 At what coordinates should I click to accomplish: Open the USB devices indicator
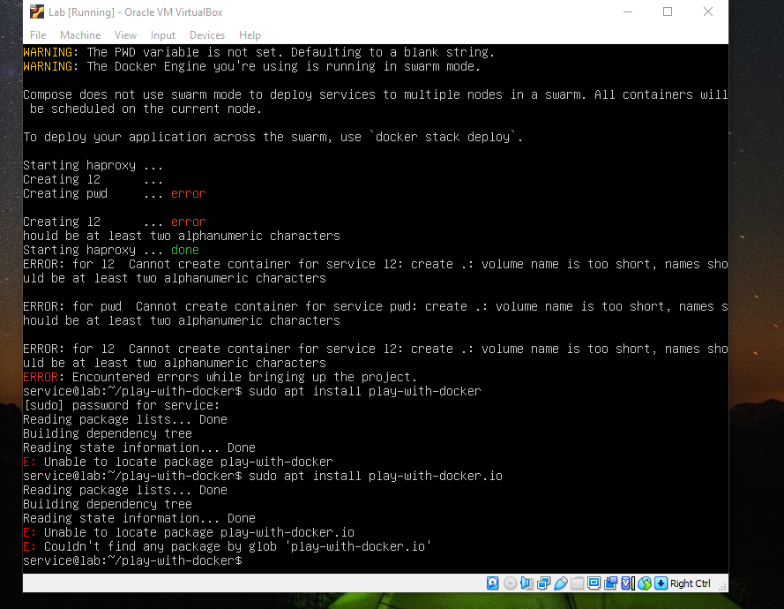click(x=561, y=583)
